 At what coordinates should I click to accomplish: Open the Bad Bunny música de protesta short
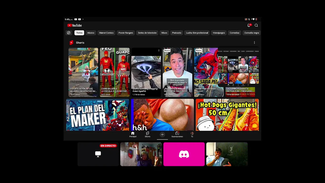pos(177,72)
